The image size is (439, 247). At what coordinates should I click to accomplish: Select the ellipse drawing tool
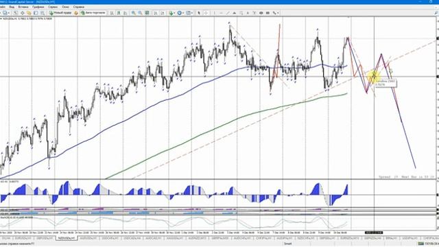point(261,13)
